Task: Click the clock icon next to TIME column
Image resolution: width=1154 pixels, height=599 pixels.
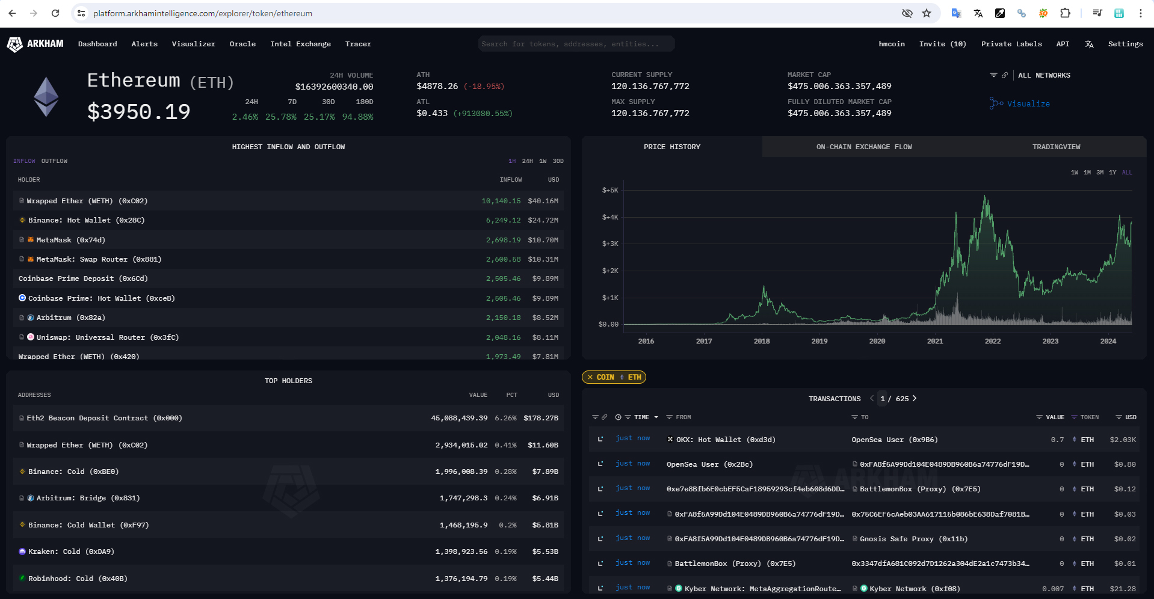Action: pos(618,417)
